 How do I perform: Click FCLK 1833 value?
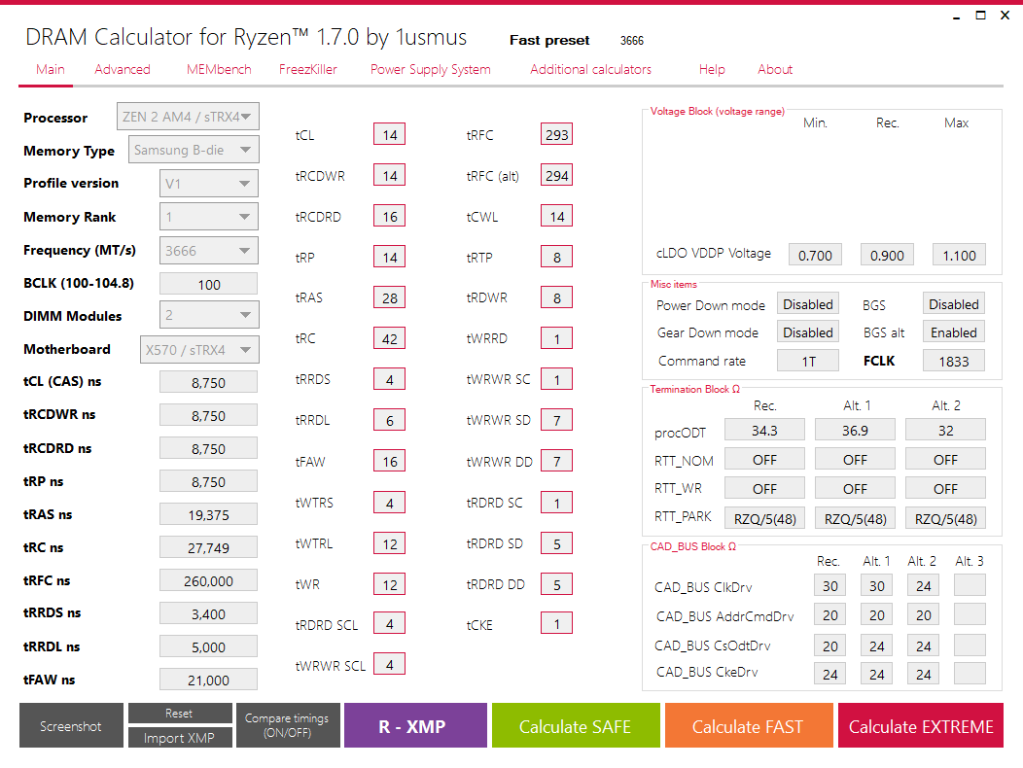coord(954,361)
